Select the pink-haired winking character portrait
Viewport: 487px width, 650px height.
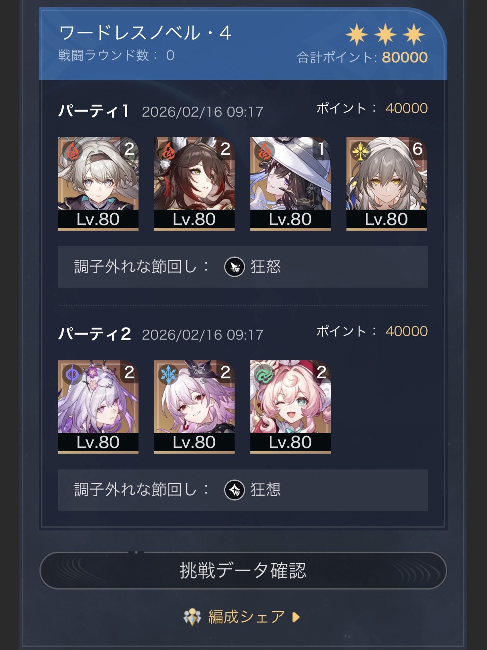point(290,407)
